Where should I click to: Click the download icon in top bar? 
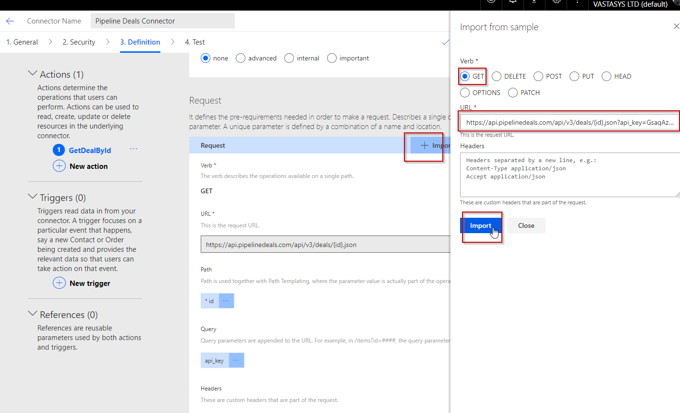click(534, 2)
